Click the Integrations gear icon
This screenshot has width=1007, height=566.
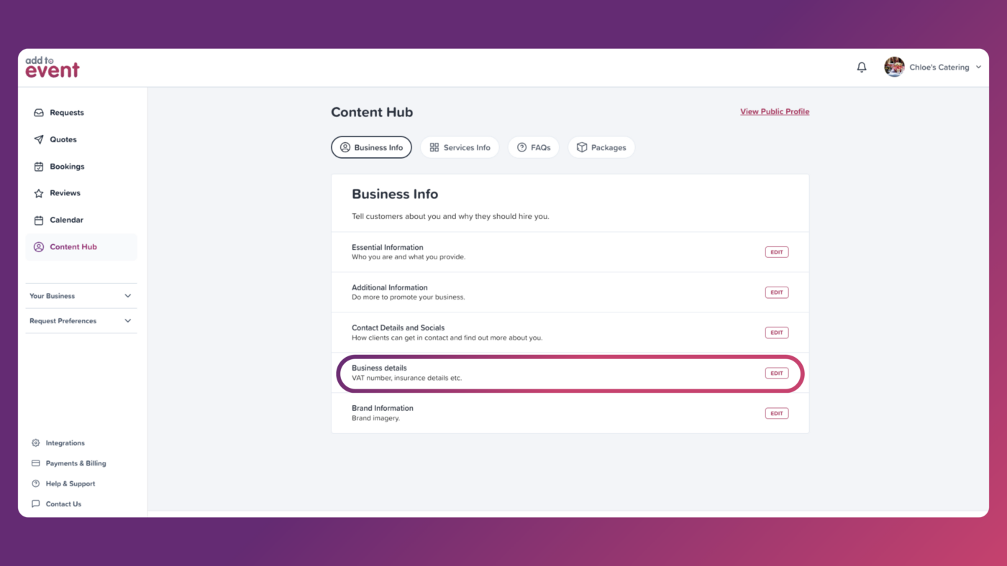coord(36,443)
